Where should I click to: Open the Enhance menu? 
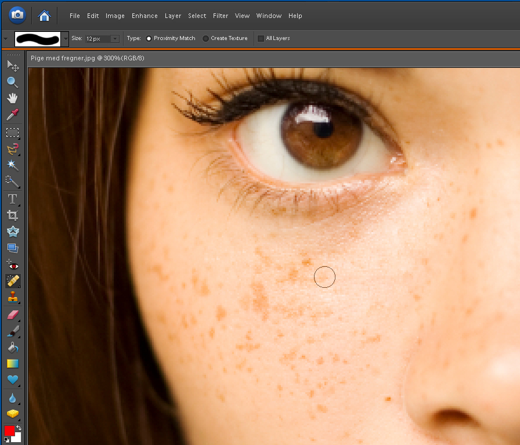(145, 16)
